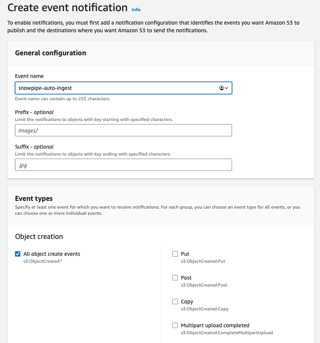This screenshot has width=320, height=343.
Task: Click the s3:ObjectCreated:CompleteMultipartUpload identifier text
Action: (227, 333)
